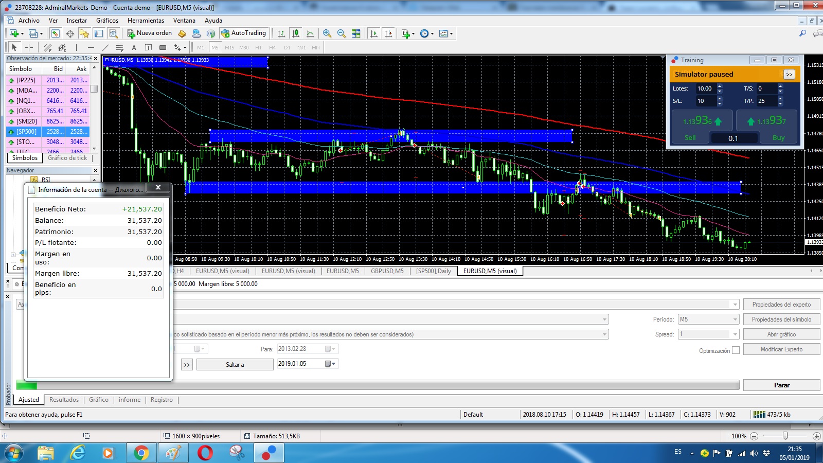This screenshot has width=823, height=463.
Task: Increase Lotes value with up arrow
Action: [x=720, y=86]
